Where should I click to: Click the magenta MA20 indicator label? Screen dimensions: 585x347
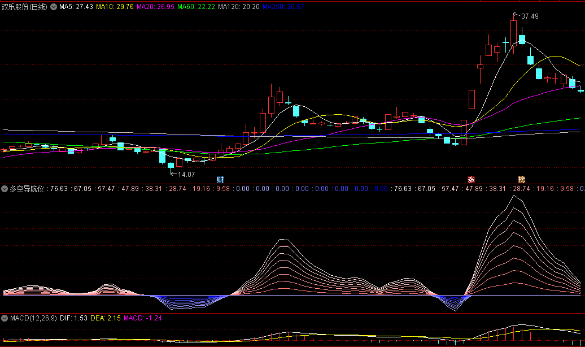155,7
